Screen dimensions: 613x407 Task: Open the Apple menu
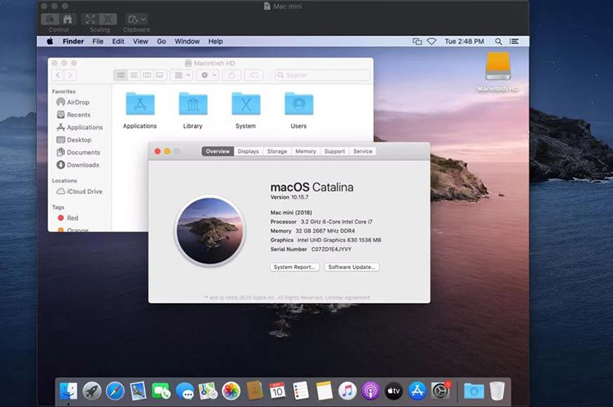tap(50, 41)
